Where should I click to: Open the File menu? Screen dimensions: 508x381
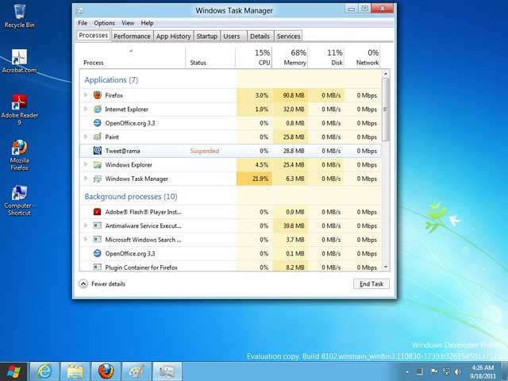(x=83, y=23)
